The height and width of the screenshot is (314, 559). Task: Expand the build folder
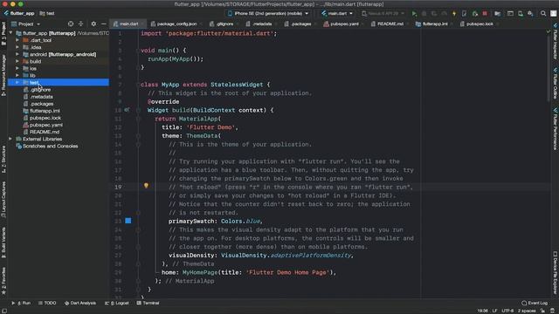click(x=17, y=61)
